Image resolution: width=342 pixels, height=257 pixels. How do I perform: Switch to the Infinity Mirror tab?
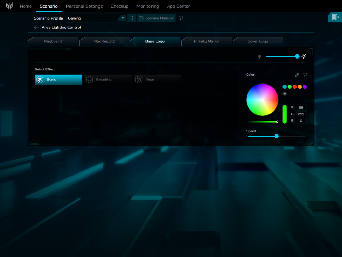click(x=206, y=41)
